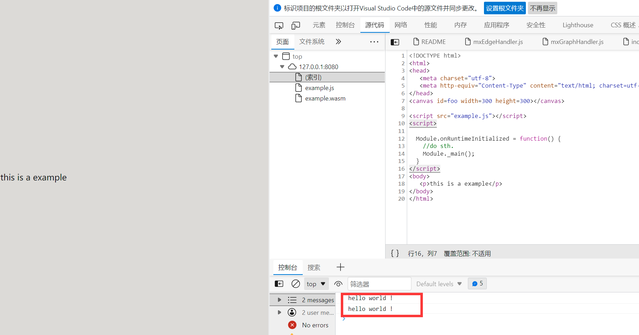Show more navigator tabs with chevron

(x=338, y=42)
